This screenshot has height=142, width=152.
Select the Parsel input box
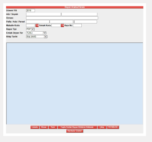(85, 22)
